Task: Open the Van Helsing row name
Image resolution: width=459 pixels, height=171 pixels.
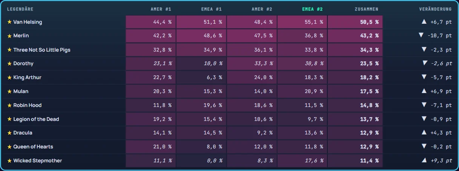Action: point(28,22)
